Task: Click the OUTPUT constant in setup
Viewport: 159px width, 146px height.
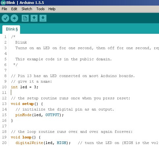Action: [52, 115]
